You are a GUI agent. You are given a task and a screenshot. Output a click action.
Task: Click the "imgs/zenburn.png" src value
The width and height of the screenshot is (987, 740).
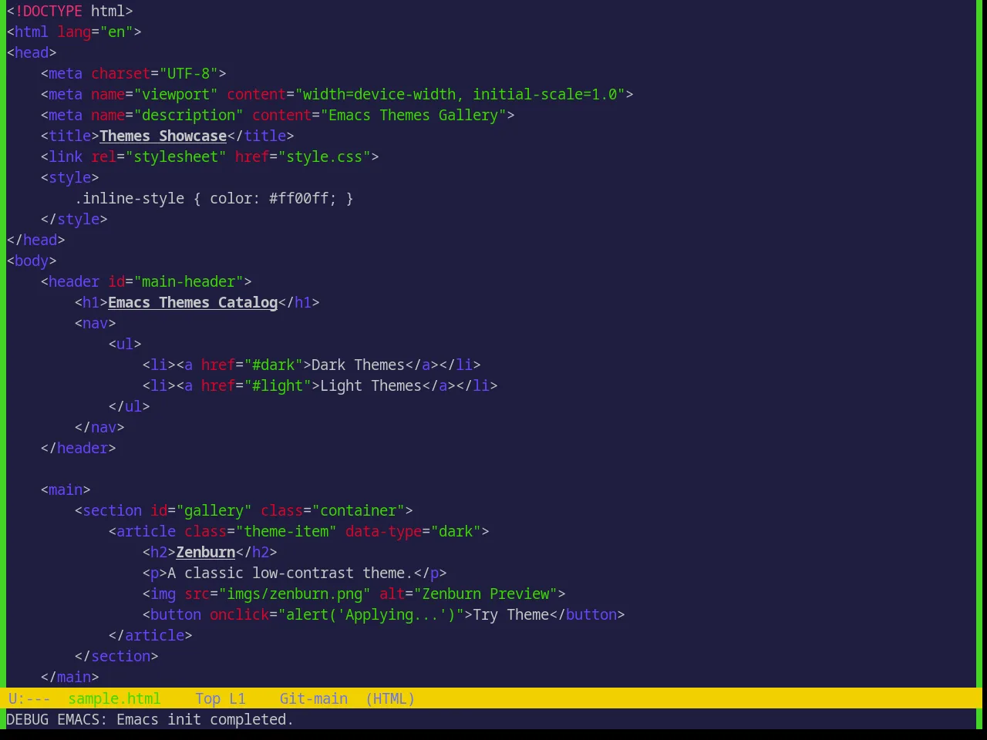pyautogui.click(x=295, y=594)
